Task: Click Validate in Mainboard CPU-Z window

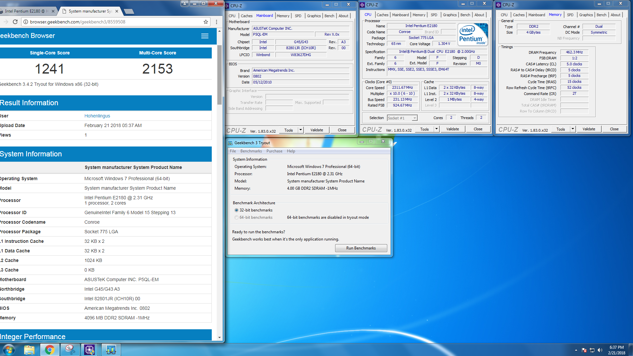Action: [x=317, y=130]
